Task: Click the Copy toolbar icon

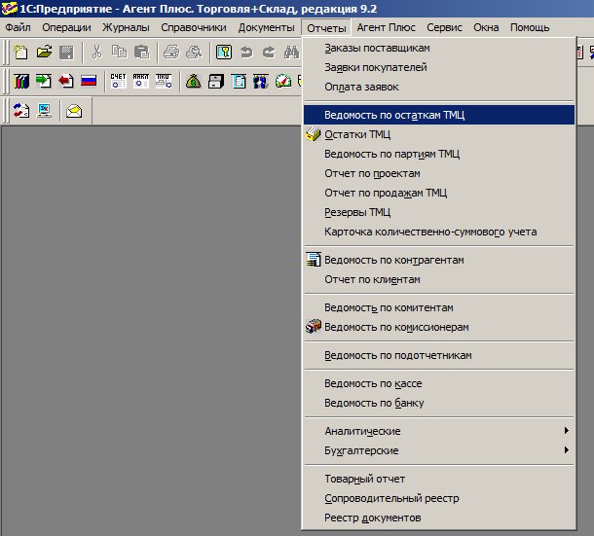Action: [119, 52]
